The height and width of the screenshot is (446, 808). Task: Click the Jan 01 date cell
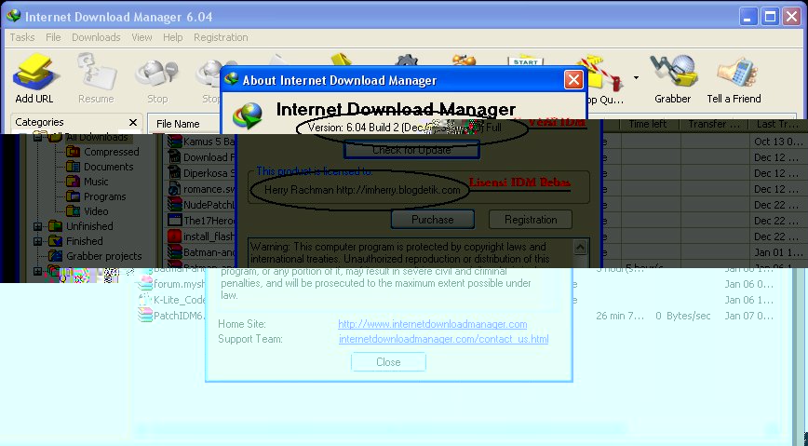click(x=778, y=252)
